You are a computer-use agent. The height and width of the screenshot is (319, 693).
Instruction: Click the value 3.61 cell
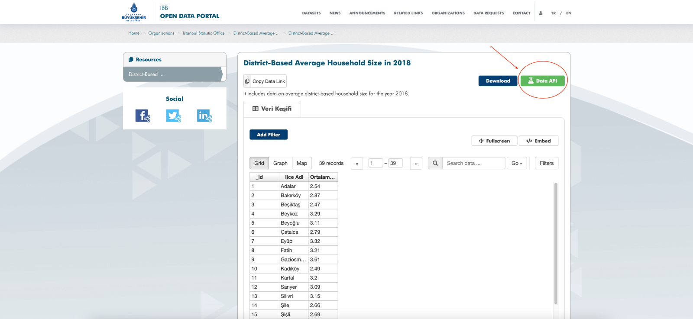click(x=323, y=259)
